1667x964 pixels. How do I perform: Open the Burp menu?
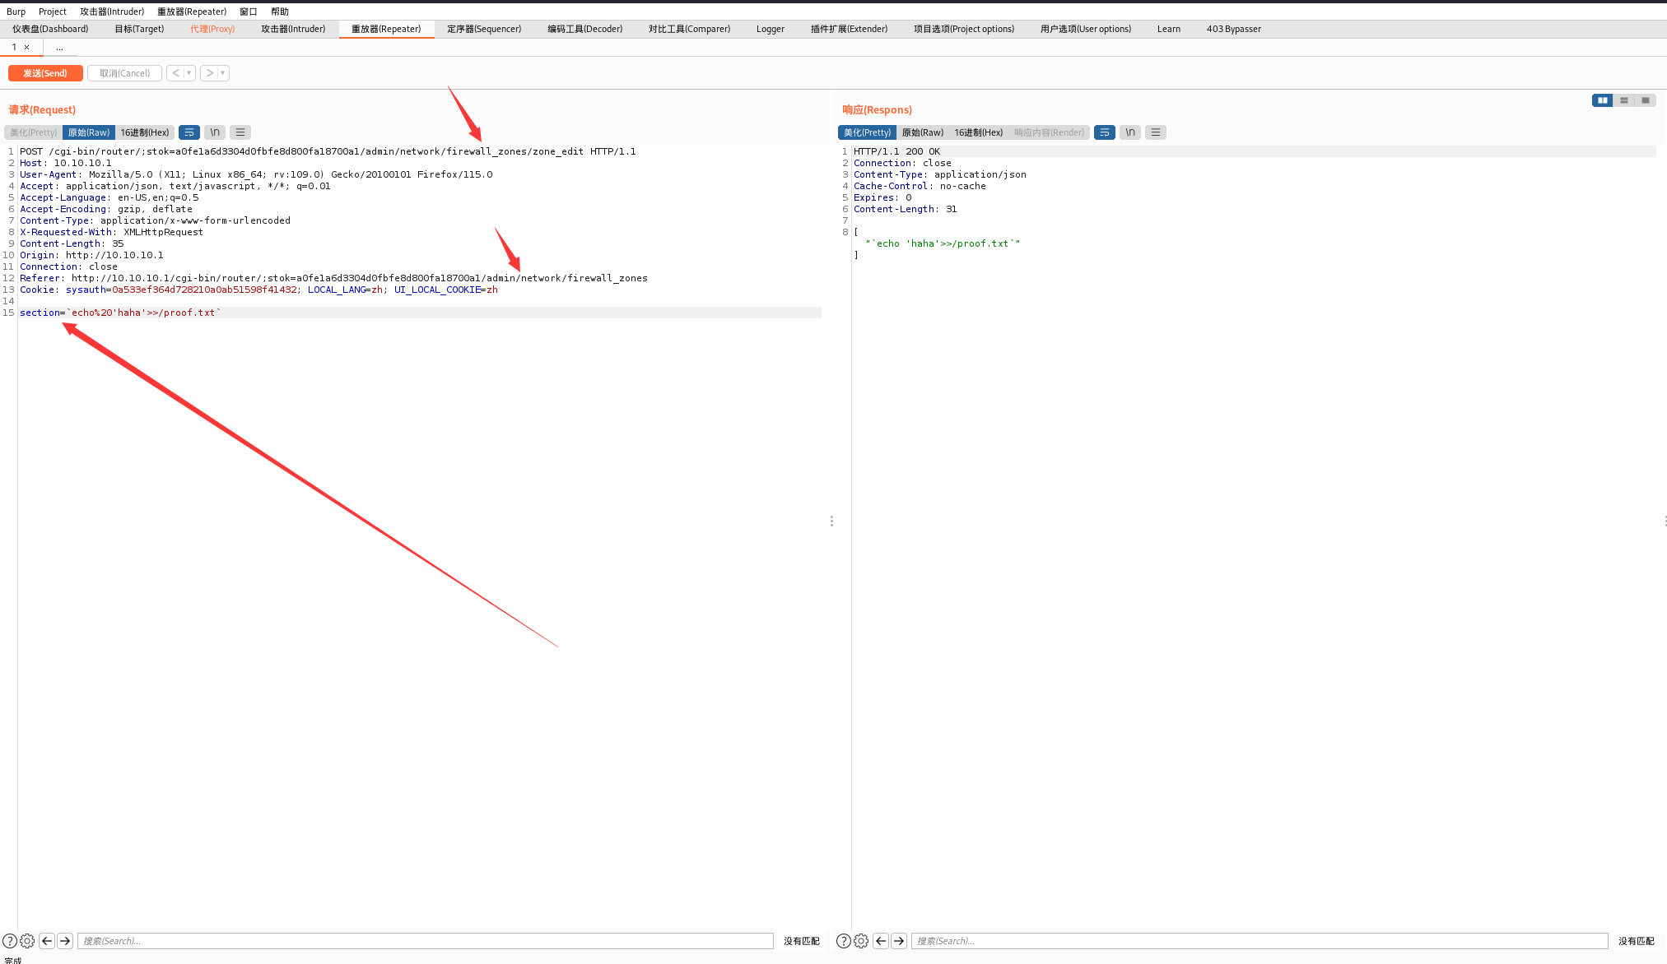[16, 12]
